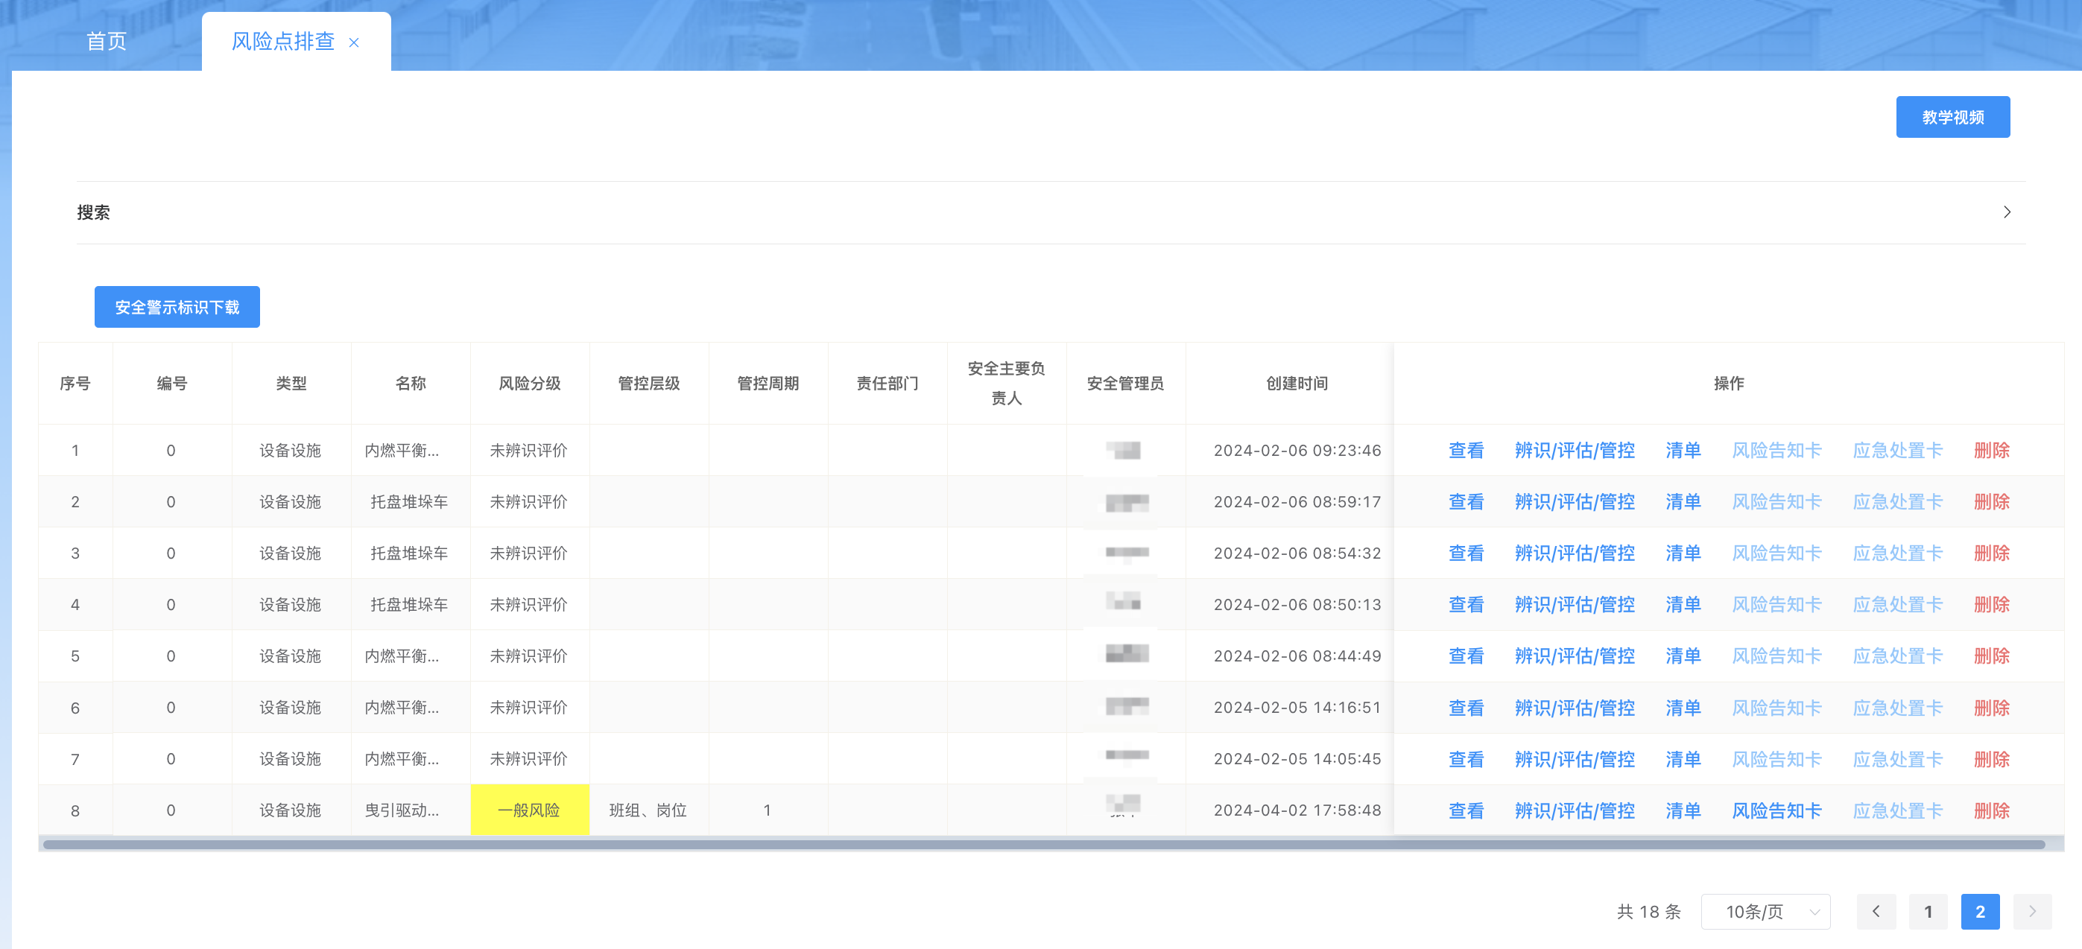The height and width of the screenshot is (949, 2082).
Task: Click 查看 for row 1
Action: (1465, 450)
